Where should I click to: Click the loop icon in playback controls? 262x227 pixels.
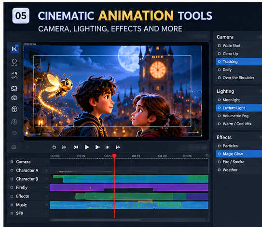pyautogui.click(x=54, y=147)
